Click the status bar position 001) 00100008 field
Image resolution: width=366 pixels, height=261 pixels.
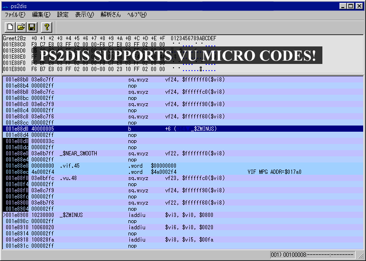point(312,255)
